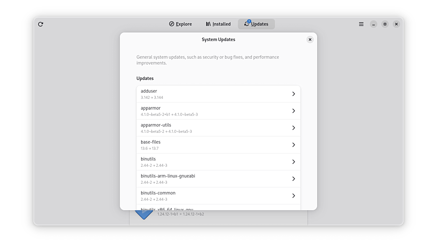This screenshot has height=246, width=437.
Task: Click the binutils-common chevron icon
Action: point(293,196)
